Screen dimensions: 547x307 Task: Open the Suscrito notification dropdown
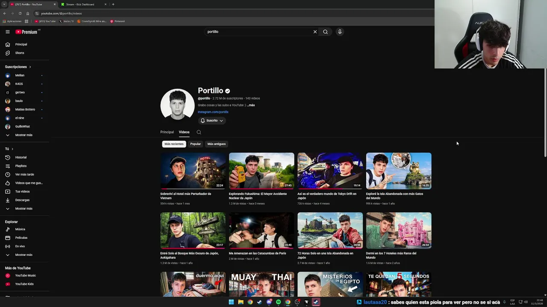(x=212, y=121)
